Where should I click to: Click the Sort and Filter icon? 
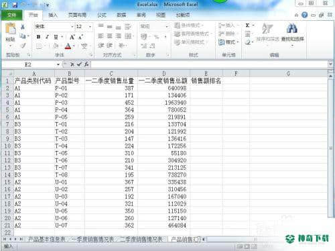[267, 28]
